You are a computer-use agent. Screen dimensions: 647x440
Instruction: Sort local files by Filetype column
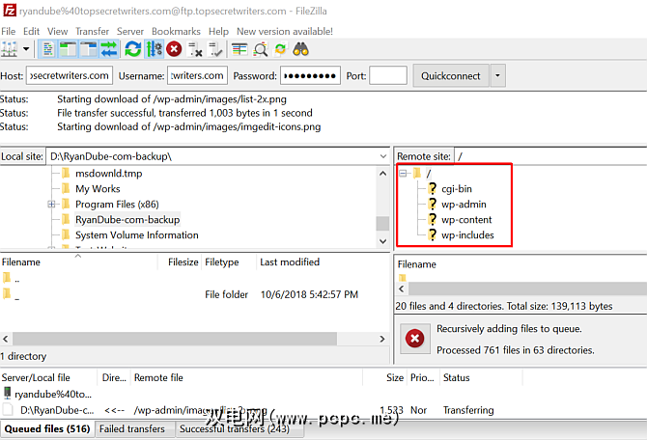pyautogui.click(x=228, y=262)
